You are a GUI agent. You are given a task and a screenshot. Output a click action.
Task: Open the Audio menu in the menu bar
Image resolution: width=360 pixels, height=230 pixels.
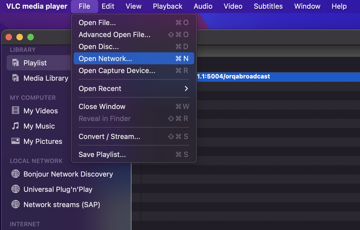point(203,6)
